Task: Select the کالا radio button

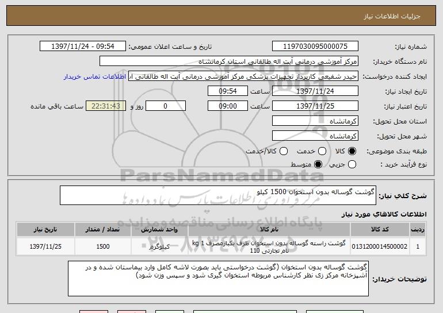Action: [352, 151]
